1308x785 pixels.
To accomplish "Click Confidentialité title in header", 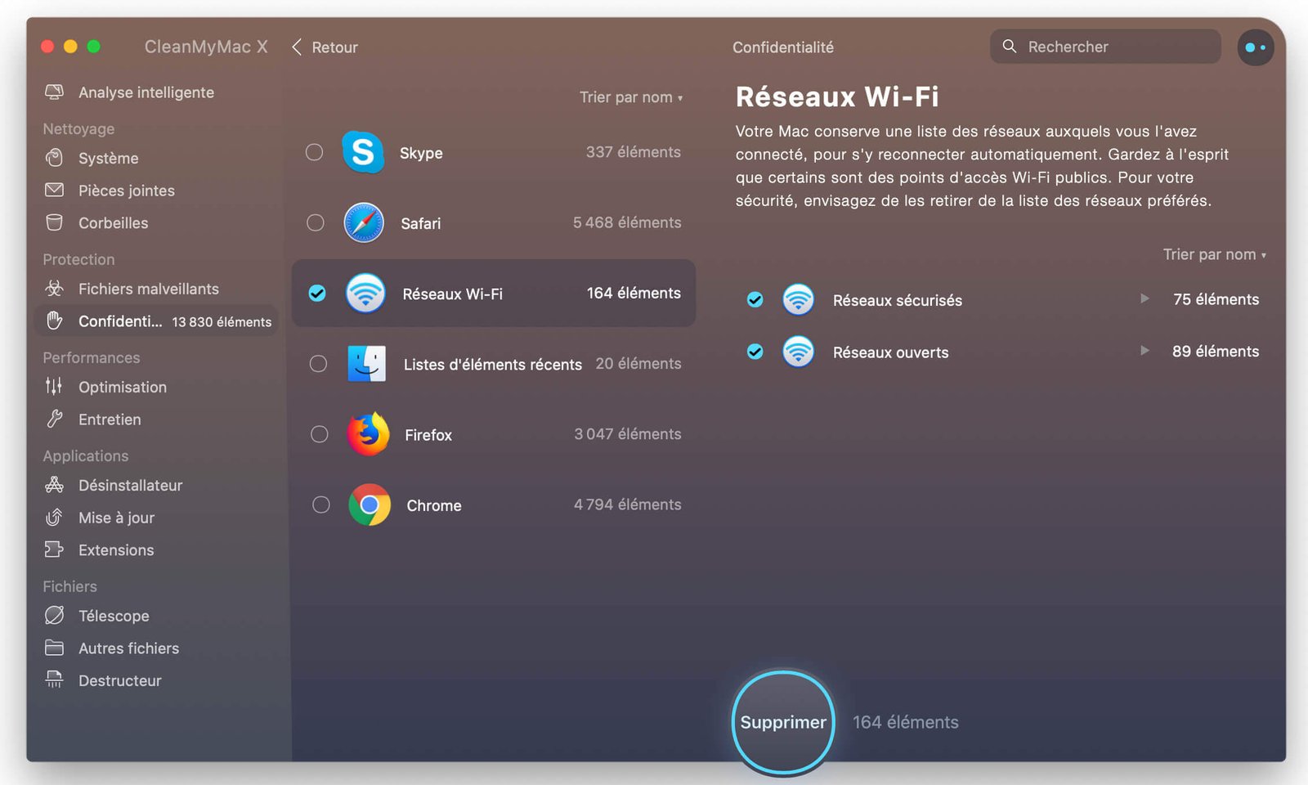I will coord(783,47).
